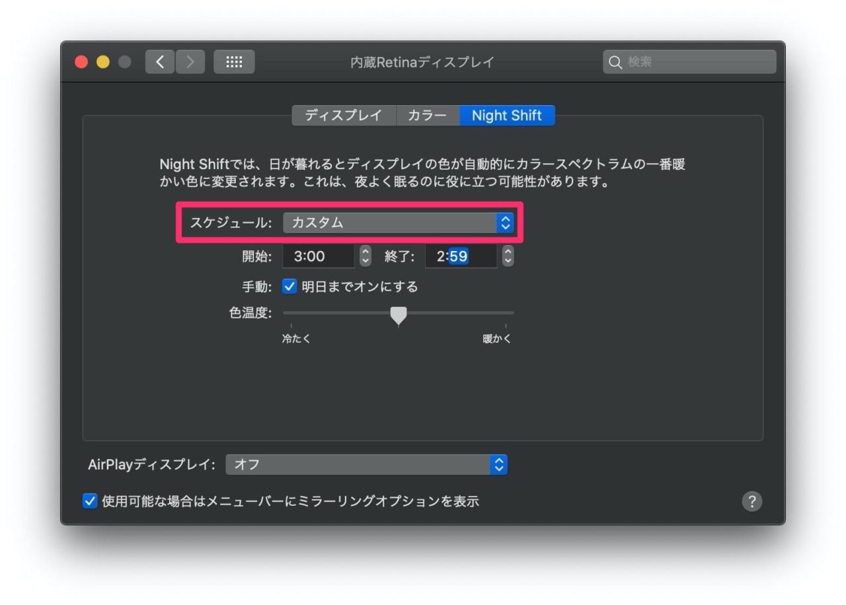This screenshot has height=605, width=846.
Task: Click the chevron on the スケジュール dropdown
Action: click(x=505, y=223)
